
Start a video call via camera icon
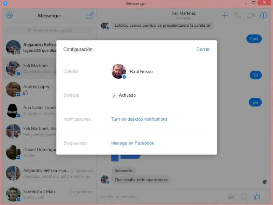tap(251, 15)
